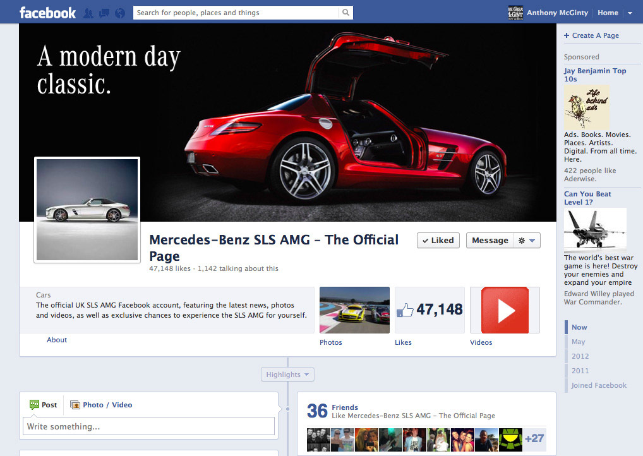Open the gear settings dropdown

click(x=527, y=240)
